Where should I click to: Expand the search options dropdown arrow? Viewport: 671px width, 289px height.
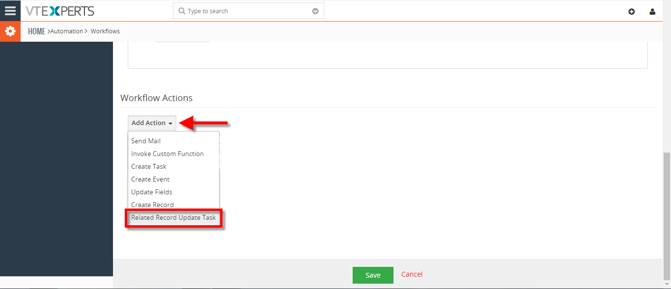point(315,11)
